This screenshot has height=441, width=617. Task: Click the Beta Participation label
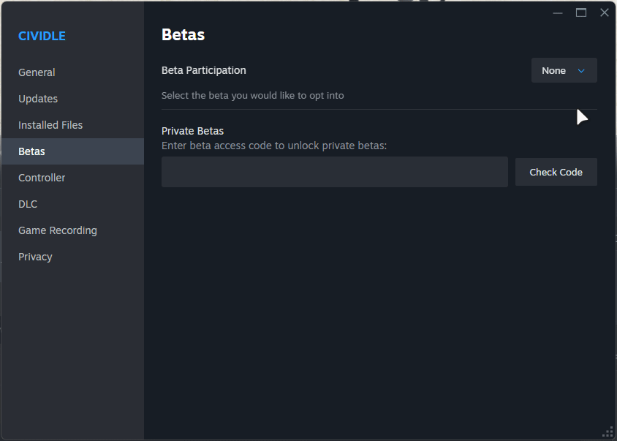coord(203,70)
